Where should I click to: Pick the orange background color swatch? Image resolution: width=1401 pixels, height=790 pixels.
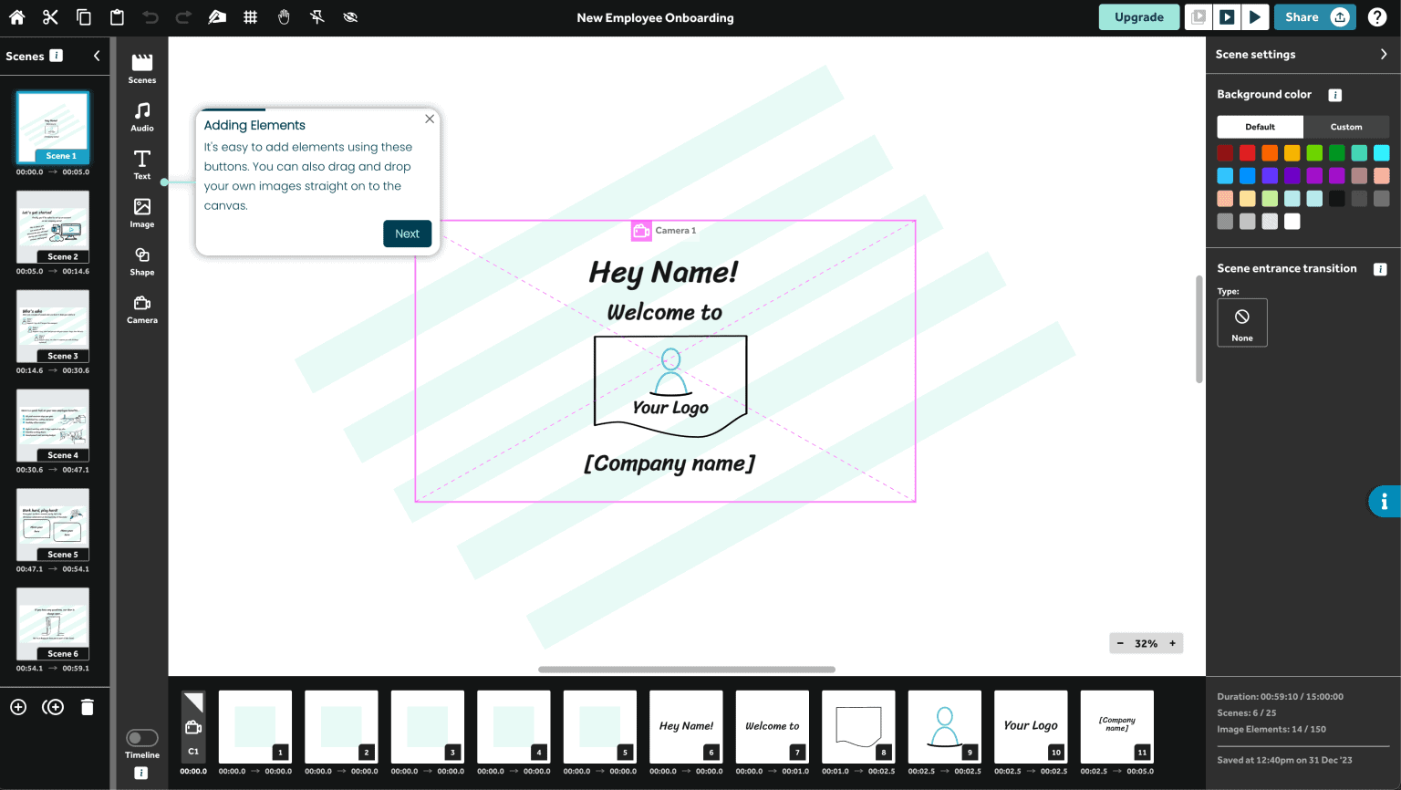[1270, 153]
